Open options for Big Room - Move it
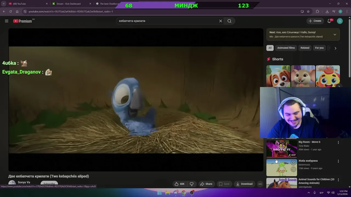Screen dimensions: 351x197 (x=338, y=143)
